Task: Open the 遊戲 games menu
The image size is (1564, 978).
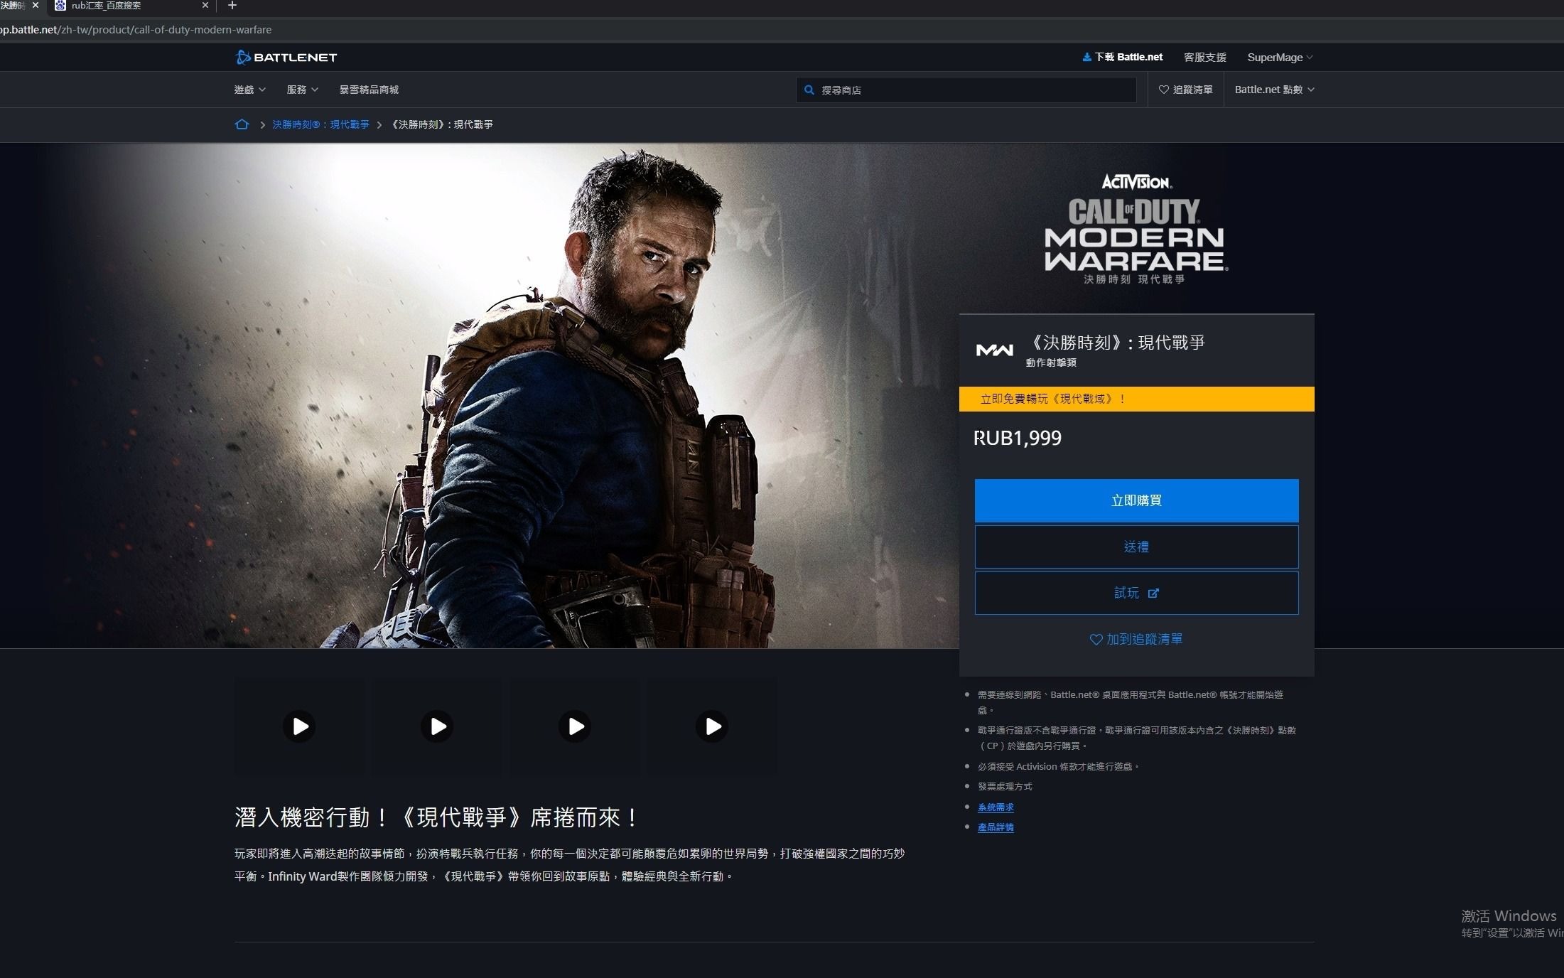Action: [x=248, y=89]
